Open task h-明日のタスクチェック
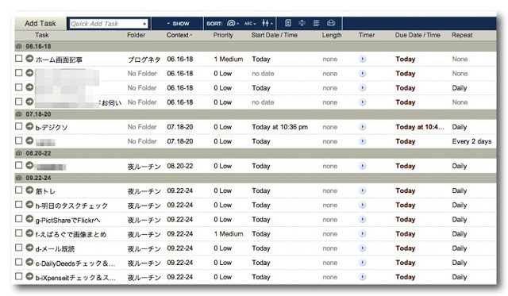Screen dimensions: 508x296 pyautogui.click(x=71, y=206)
